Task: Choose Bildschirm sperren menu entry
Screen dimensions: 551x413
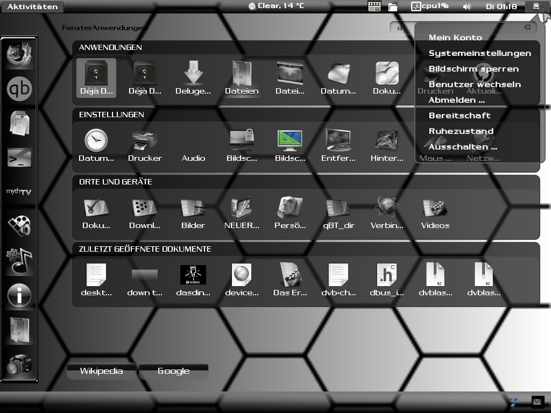Action: click(474, 69)
